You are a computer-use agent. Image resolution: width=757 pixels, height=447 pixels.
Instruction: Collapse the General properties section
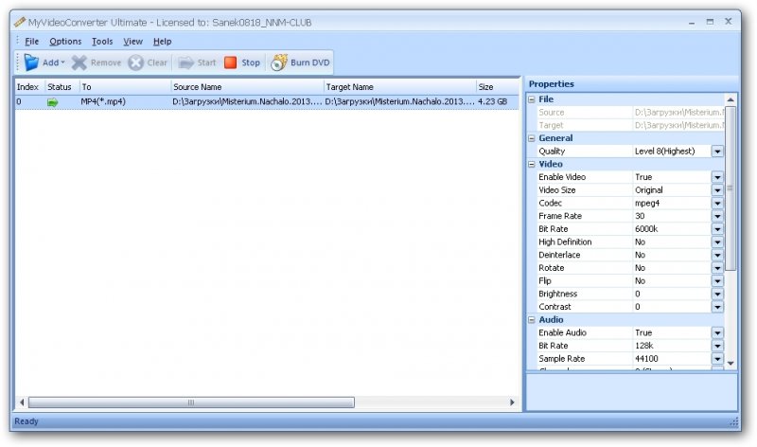coord(532,138)
